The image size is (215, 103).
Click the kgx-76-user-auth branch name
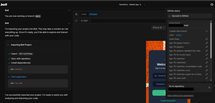[x=177, y=78]
